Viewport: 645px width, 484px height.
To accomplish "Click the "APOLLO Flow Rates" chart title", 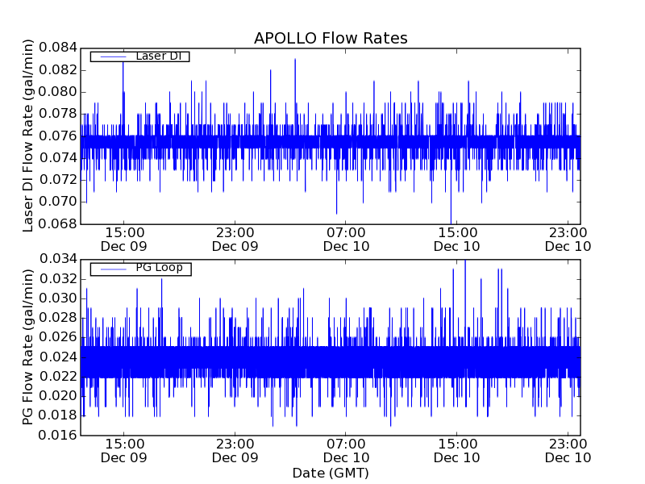I will [331, 38].
